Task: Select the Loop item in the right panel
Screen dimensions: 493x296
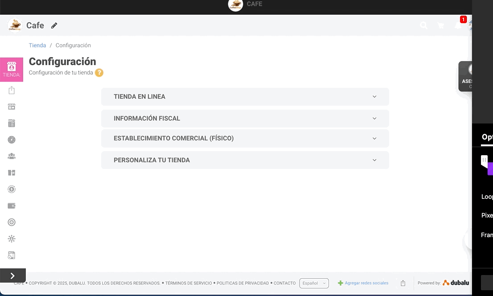Action: (486, 196)
